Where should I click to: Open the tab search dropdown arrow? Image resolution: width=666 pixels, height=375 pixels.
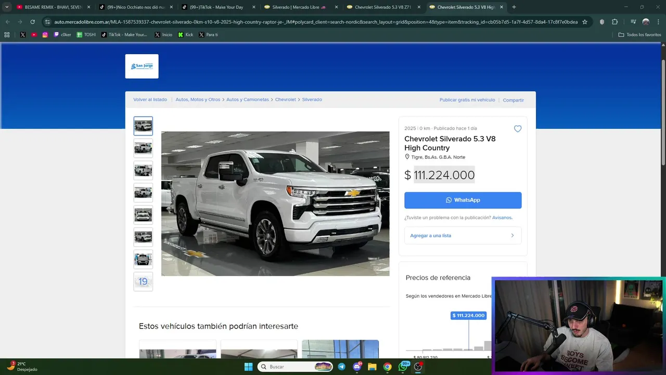point(7,7)
